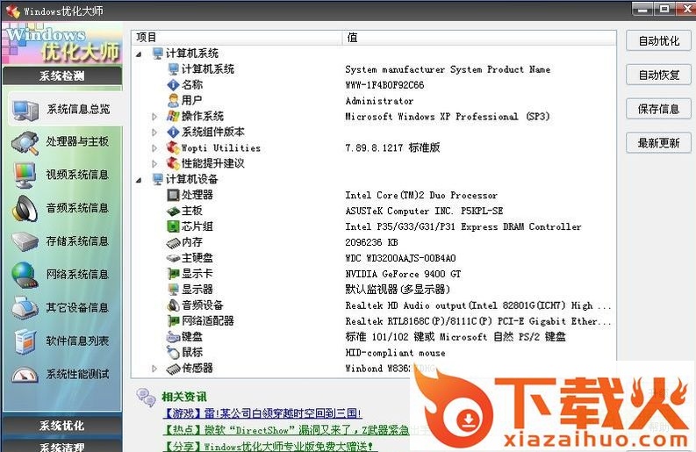Click the 鼠标 mouse icon
This screenshot has width=696, height=452.
tap(173, 353)
